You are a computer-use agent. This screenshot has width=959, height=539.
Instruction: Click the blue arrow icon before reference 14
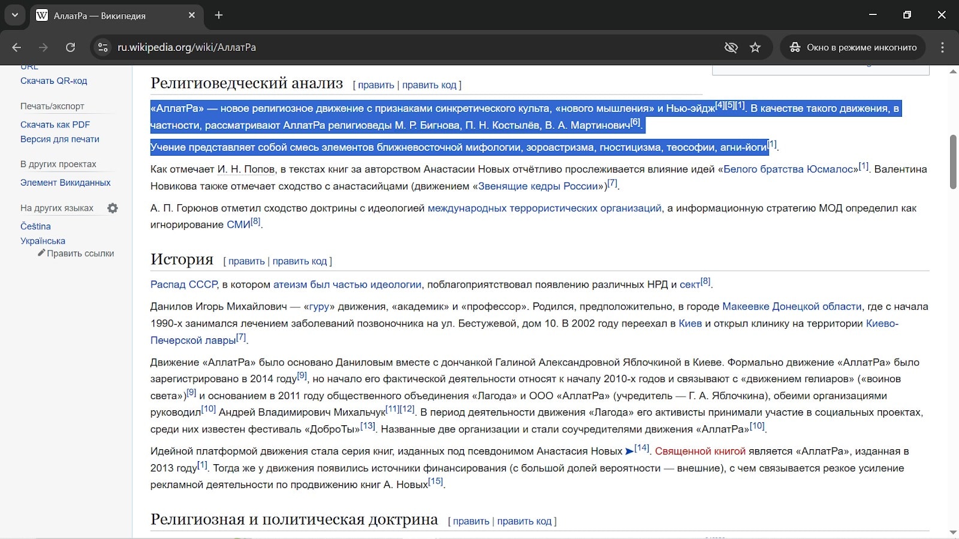[x=629, y=452]
